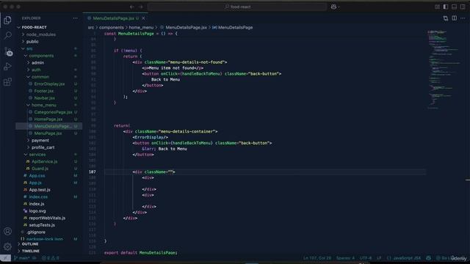Click the food-react command center search box
Image resolution: width=470 pixels, height=264 pixels.
pos(237,7)
